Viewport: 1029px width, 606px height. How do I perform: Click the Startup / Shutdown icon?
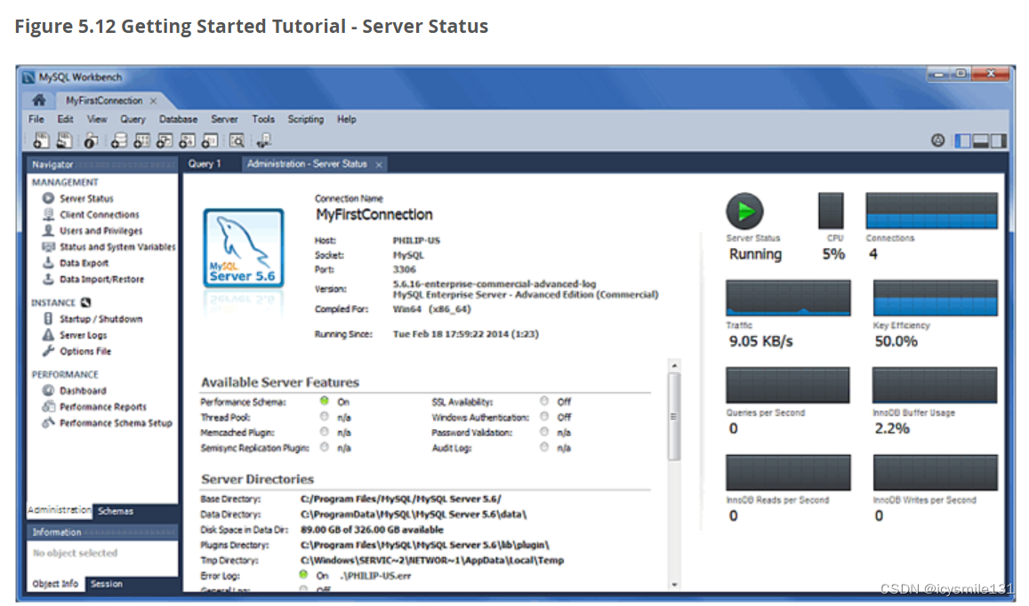48,318
